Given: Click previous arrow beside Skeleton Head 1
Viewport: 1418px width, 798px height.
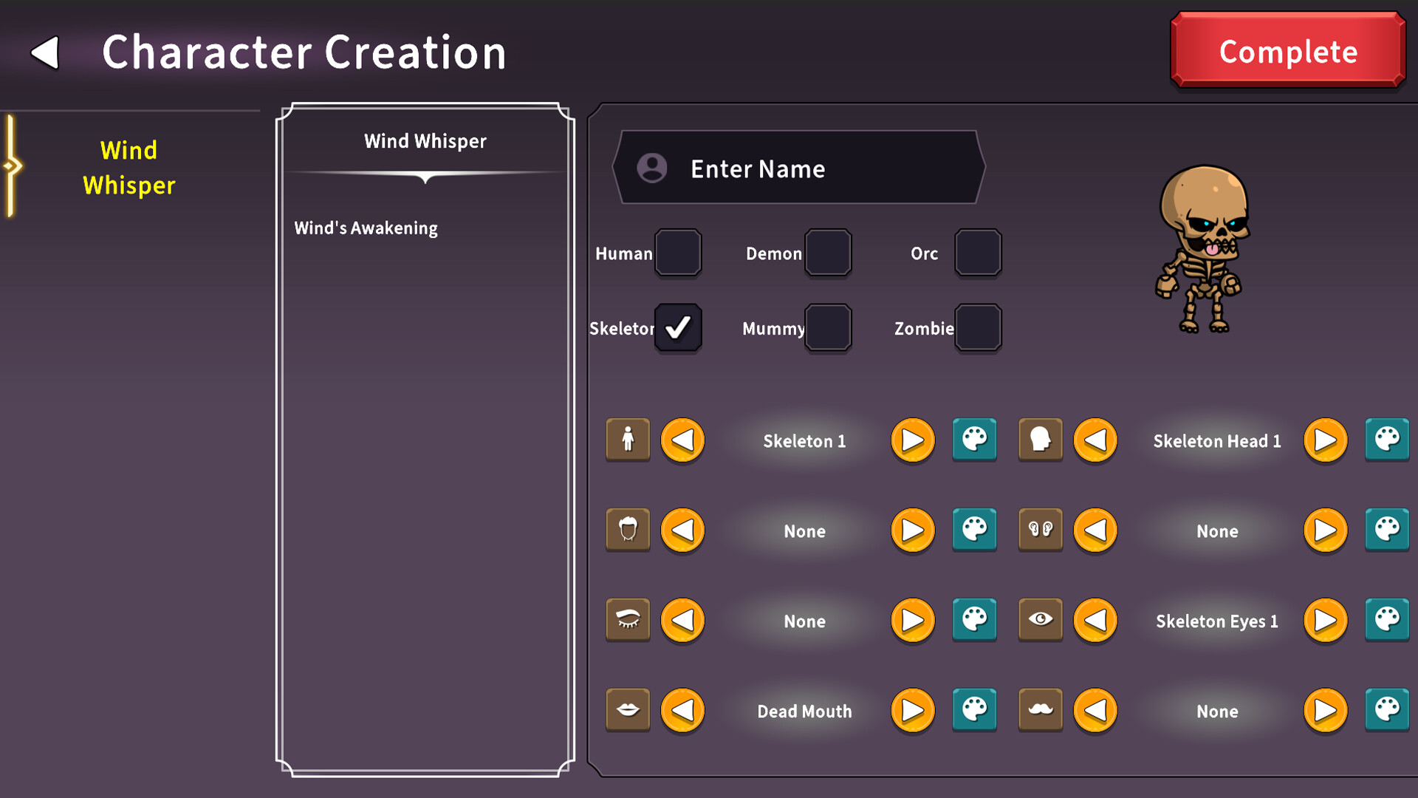Looking at the screenshot, I should (1095, 440).
